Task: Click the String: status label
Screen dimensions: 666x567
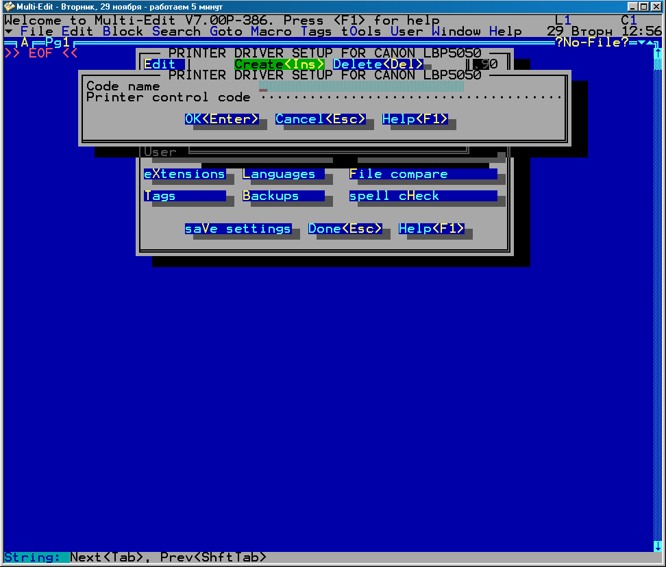Action: point(33,557)
